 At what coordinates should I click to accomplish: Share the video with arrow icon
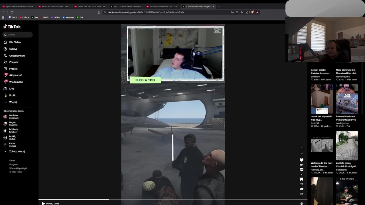pos(301,189)
